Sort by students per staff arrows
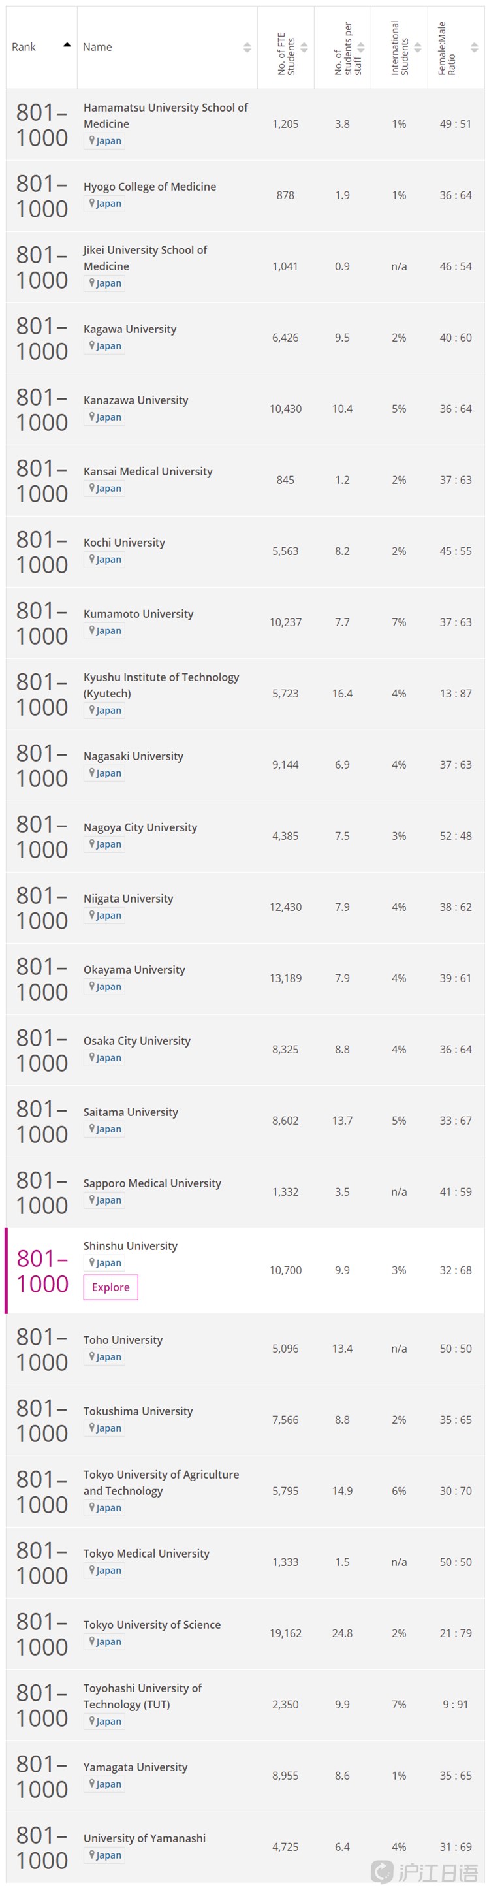 tap(360, 48)
